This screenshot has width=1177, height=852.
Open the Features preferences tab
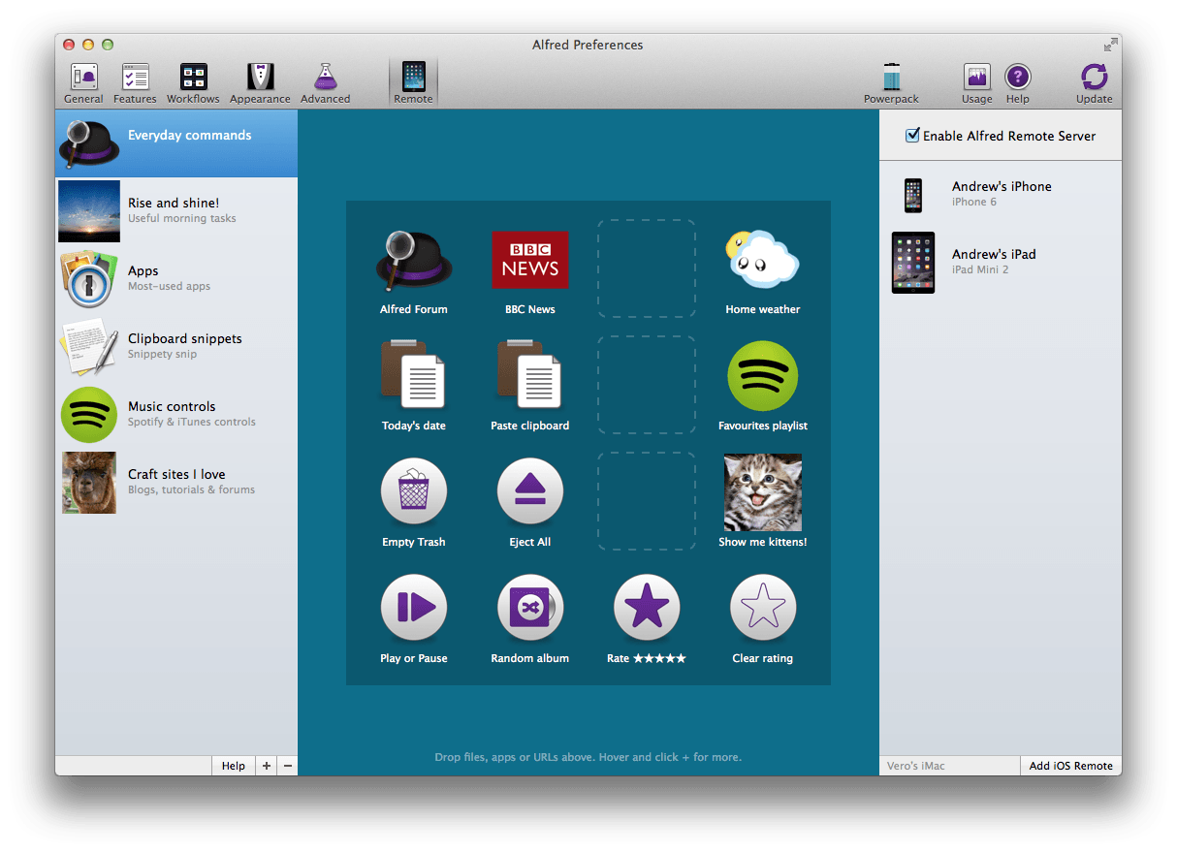135,81
